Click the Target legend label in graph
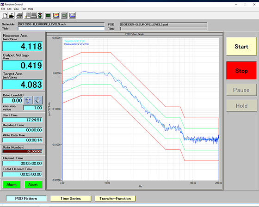 (x=74, y=41)
